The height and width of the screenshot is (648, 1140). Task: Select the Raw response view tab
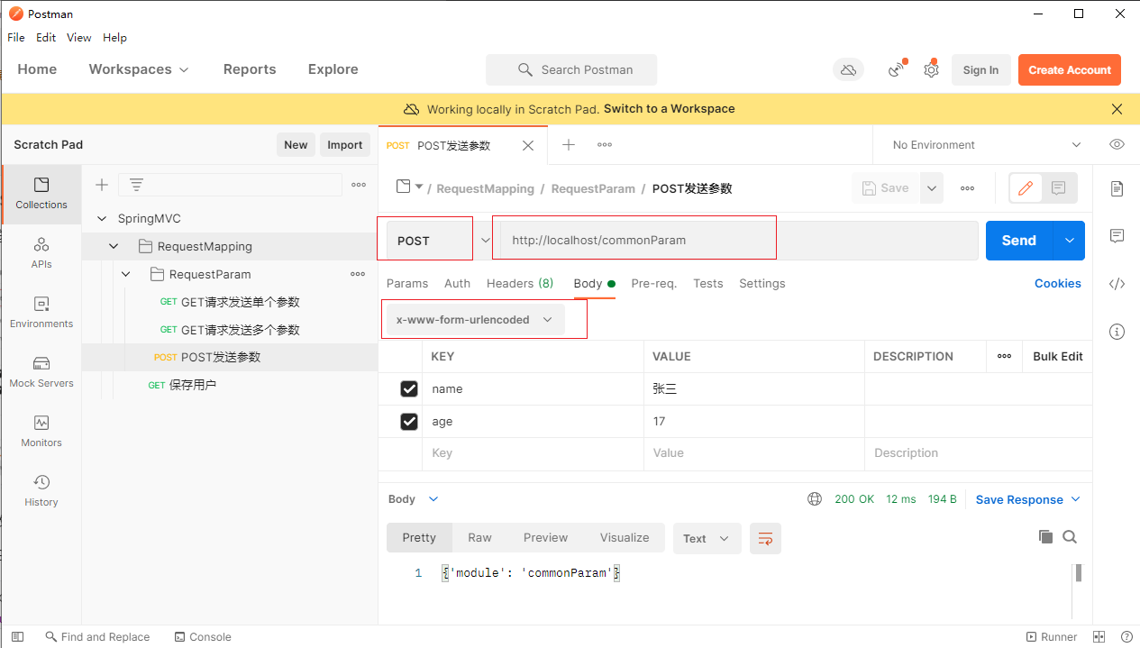tap(479, 538)
